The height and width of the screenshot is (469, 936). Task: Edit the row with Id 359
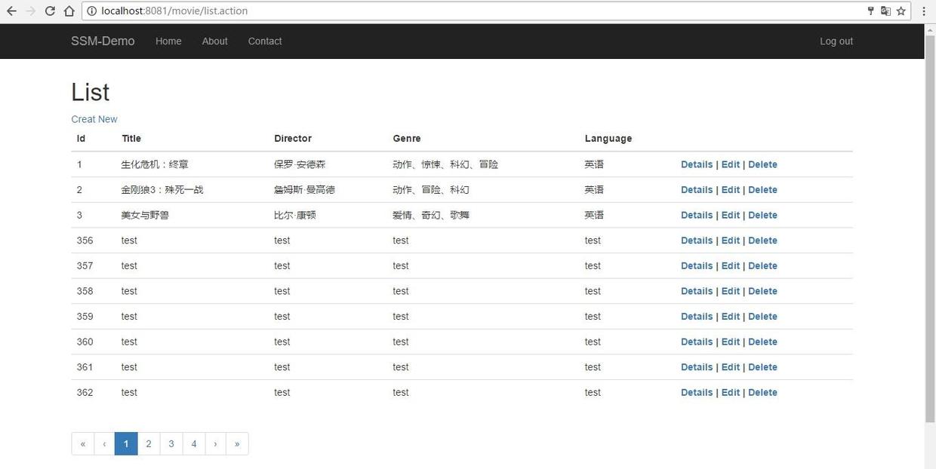(x=731, y=317)
